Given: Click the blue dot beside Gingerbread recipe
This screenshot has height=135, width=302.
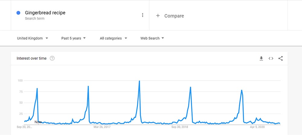Looking at the screenshot, I should pyautogui.click(x=18, y=13).
